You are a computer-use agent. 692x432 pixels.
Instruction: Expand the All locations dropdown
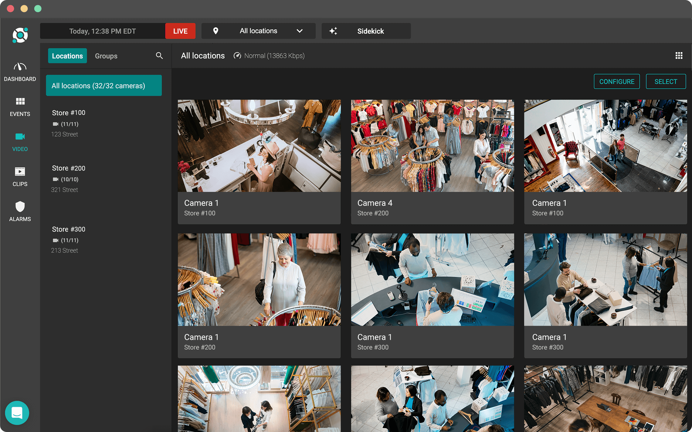(300, 31)
